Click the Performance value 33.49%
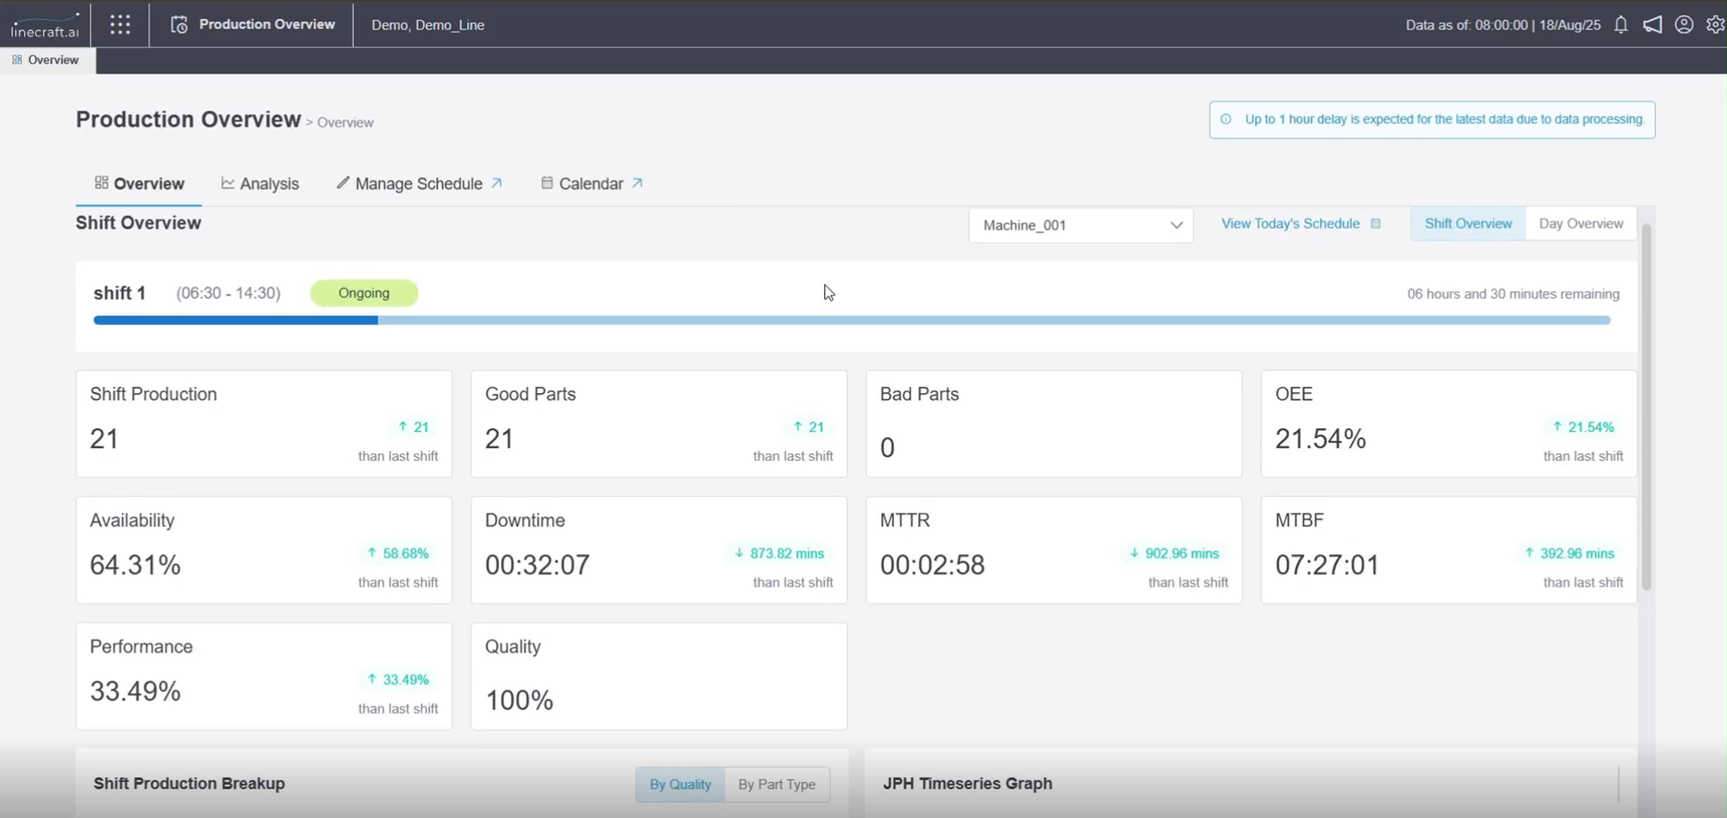The image size is (1727, 818). tap(135, 691)
